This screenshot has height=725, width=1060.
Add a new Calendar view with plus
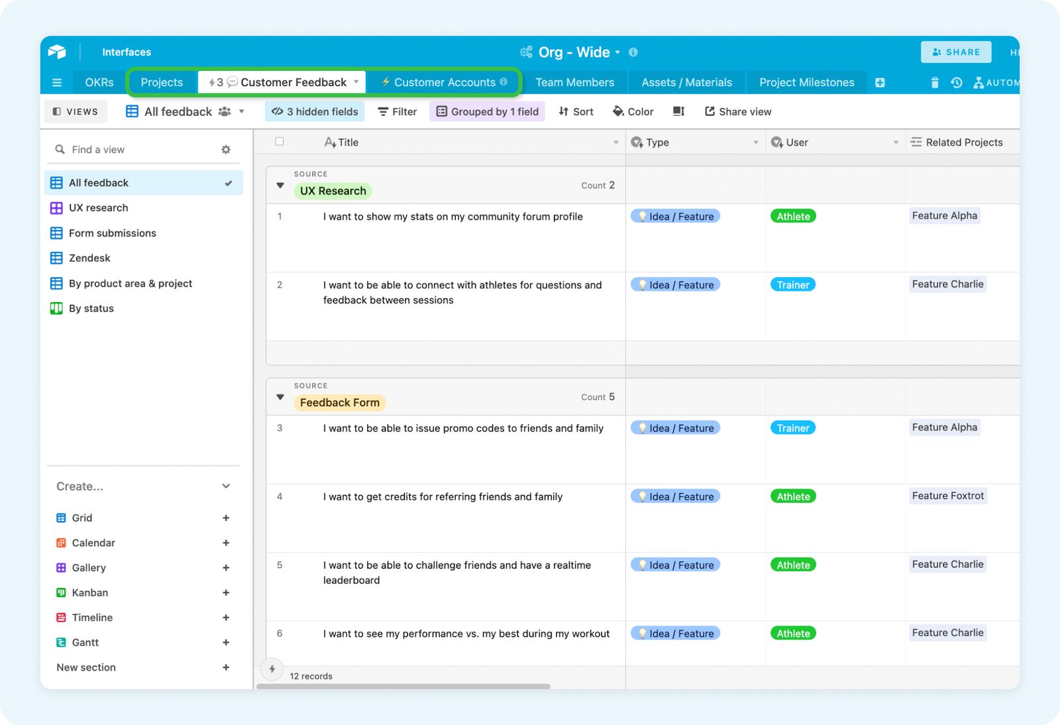pyautogui.click(x=226, y=543)
